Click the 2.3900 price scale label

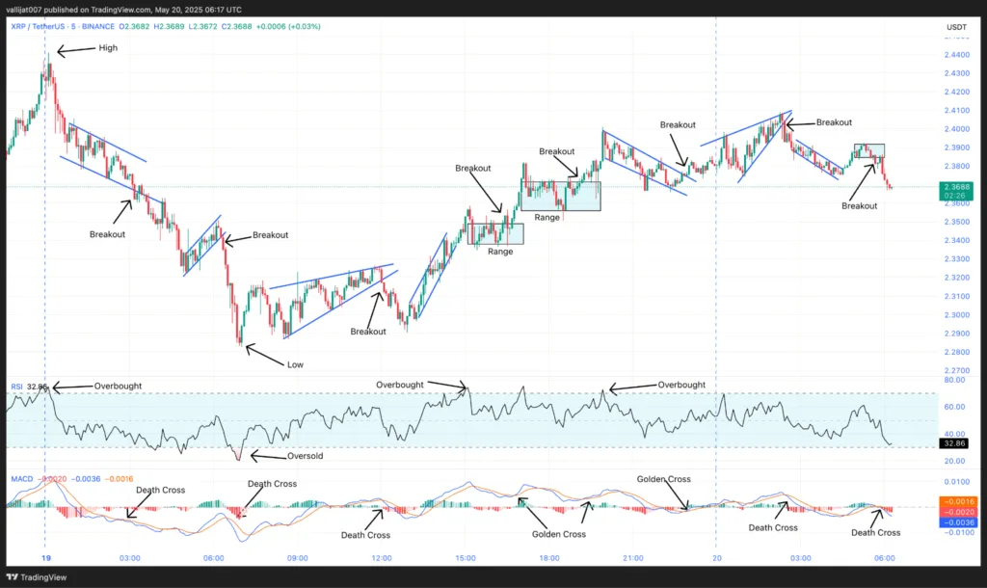coord(957,147)
